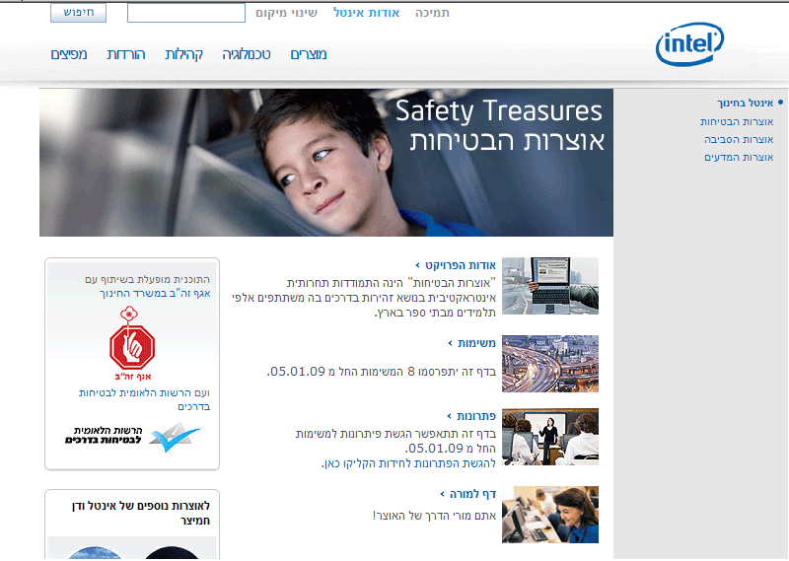Open the אודות אינטל link
The height and width of the screenshot is (561, 789).
click(366, 13)
